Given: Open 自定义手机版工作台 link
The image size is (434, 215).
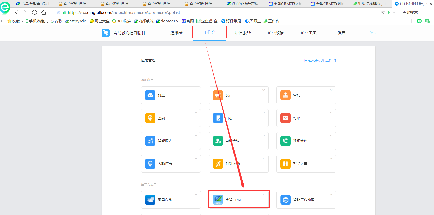Looking at the screenshot, I should 320,60.
